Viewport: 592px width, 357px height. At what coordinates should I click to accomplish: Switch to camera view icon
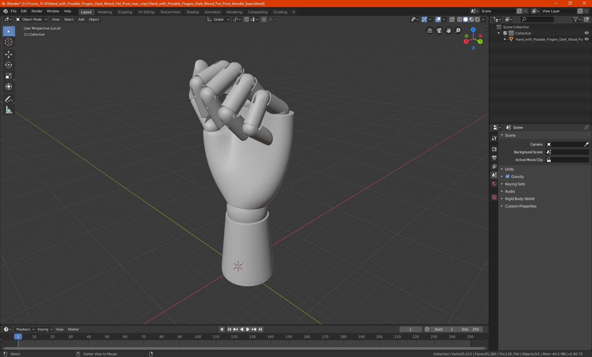[x=439, y=30]
